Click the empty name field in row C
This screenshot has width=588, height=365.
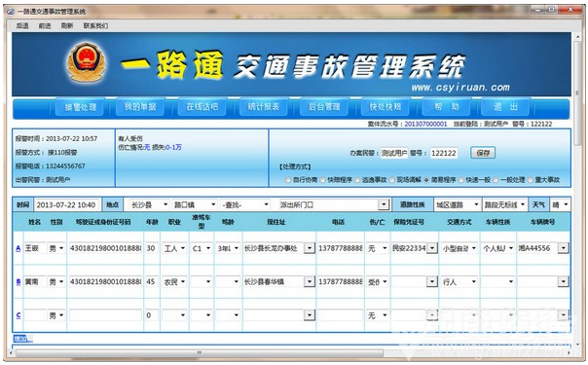pos(35,315)
